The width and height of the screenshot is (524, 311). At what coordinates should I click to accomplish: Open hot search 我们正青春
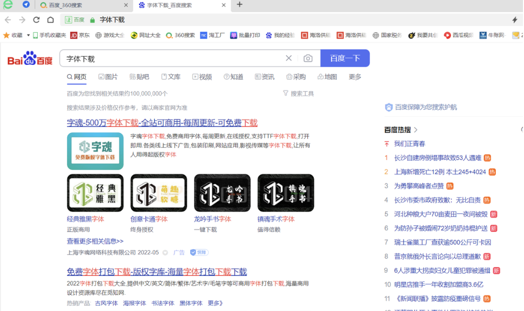pyautogui.click(x=409, y=144)
